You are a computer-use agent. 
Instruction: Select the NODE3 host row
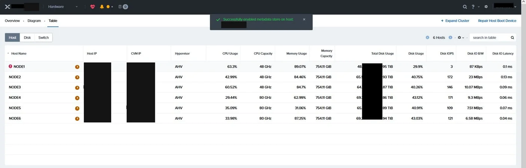coord(260,87)
